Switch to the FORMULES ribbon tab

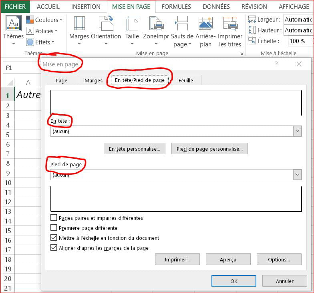point(176,6)
